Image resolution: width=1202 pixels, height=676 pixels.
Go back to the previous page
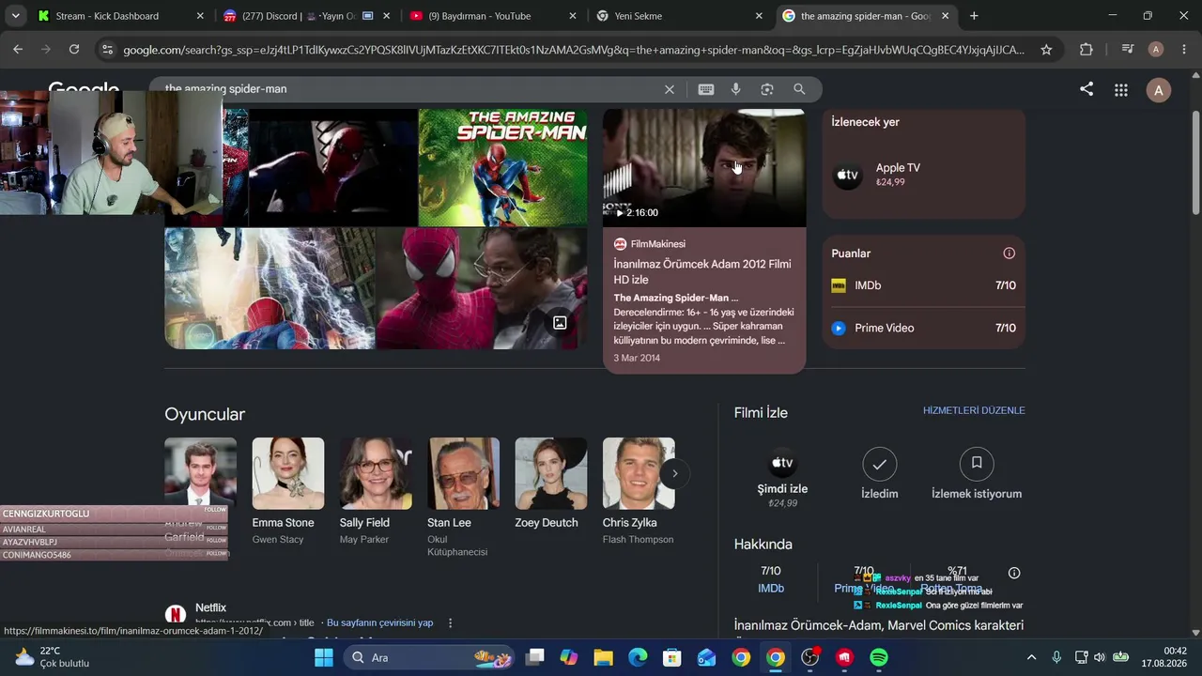coord(18,50)
